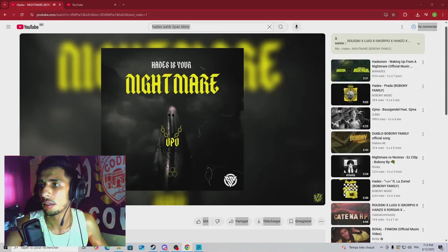Click the magnifier search button
The height and width of the screenshot is (252, 448).
(281, 27)
